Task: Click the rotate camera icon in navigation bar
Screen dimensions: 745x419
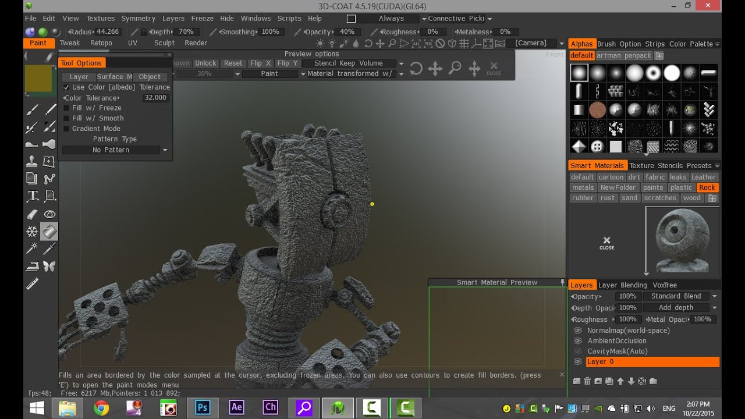Action: pos(368,43)
